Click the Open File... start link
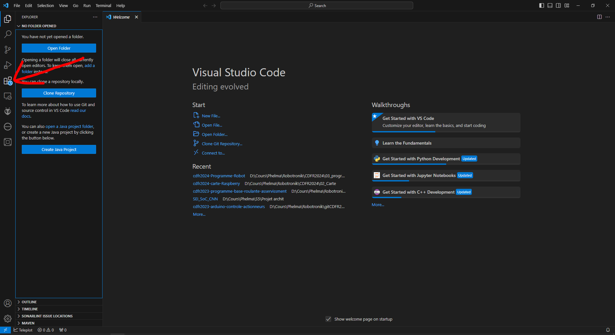This screenshot has width=615, height=335. [208, 125]
